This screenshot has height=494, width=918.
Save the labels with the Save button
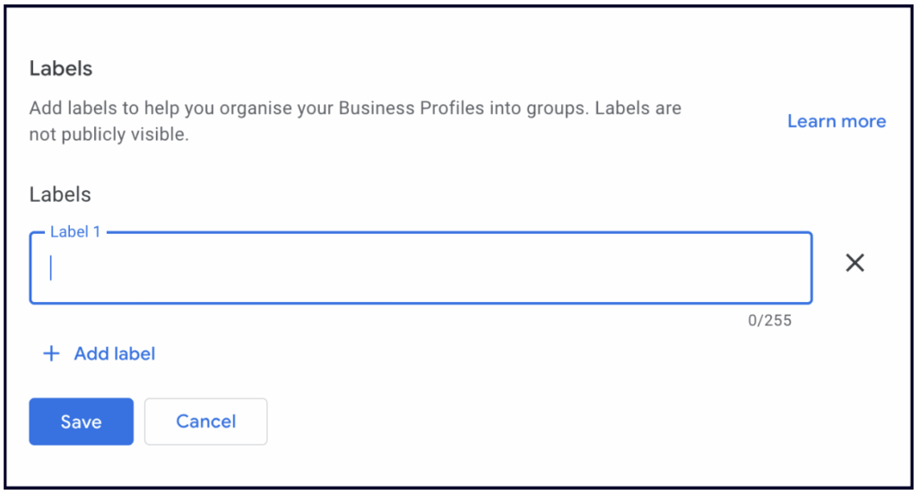[x=81, y=421]
